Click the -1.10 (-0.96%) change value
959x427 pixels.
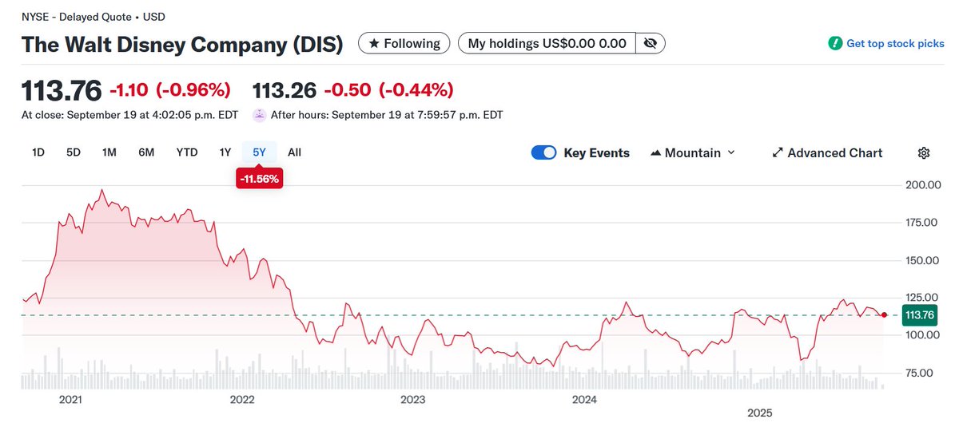click(169, 89)
